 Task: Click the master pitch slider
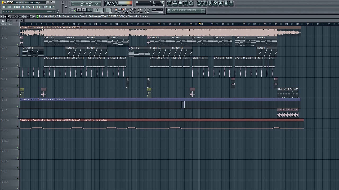click(x=66, y=7)
